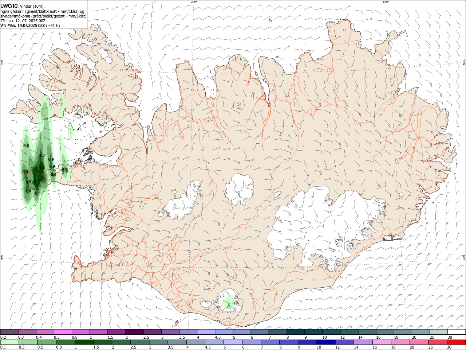466x350 pixels.
Task: Click the palest green 0.1 swatch in lower legend
Action: (9, 342)
